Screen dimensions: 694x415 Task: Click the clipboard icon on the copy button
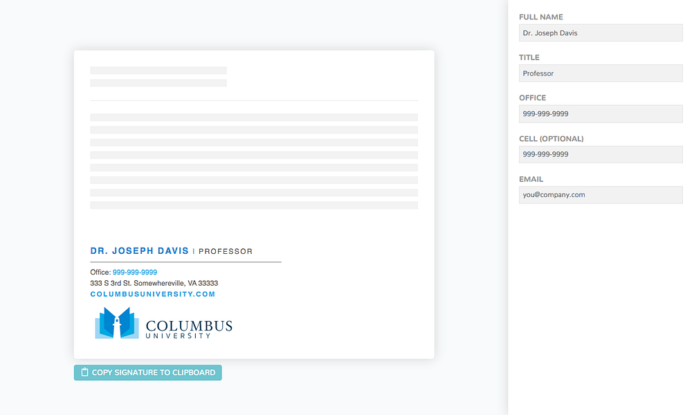(x=83, y=372)
